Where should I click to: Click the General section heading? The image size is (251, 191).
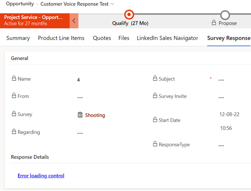(x=20, y=58)
